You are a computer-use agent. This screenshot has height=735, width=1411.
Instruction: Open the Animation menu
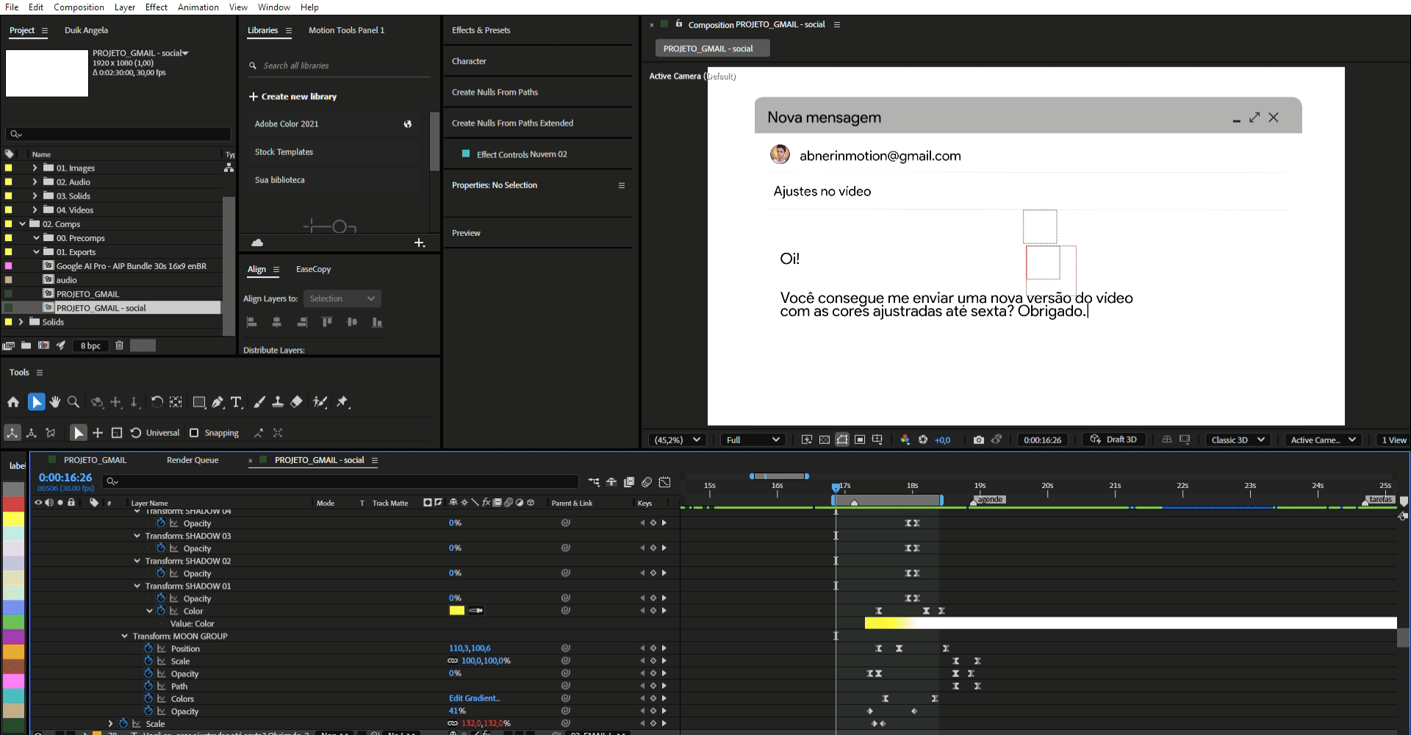point(198,7)
